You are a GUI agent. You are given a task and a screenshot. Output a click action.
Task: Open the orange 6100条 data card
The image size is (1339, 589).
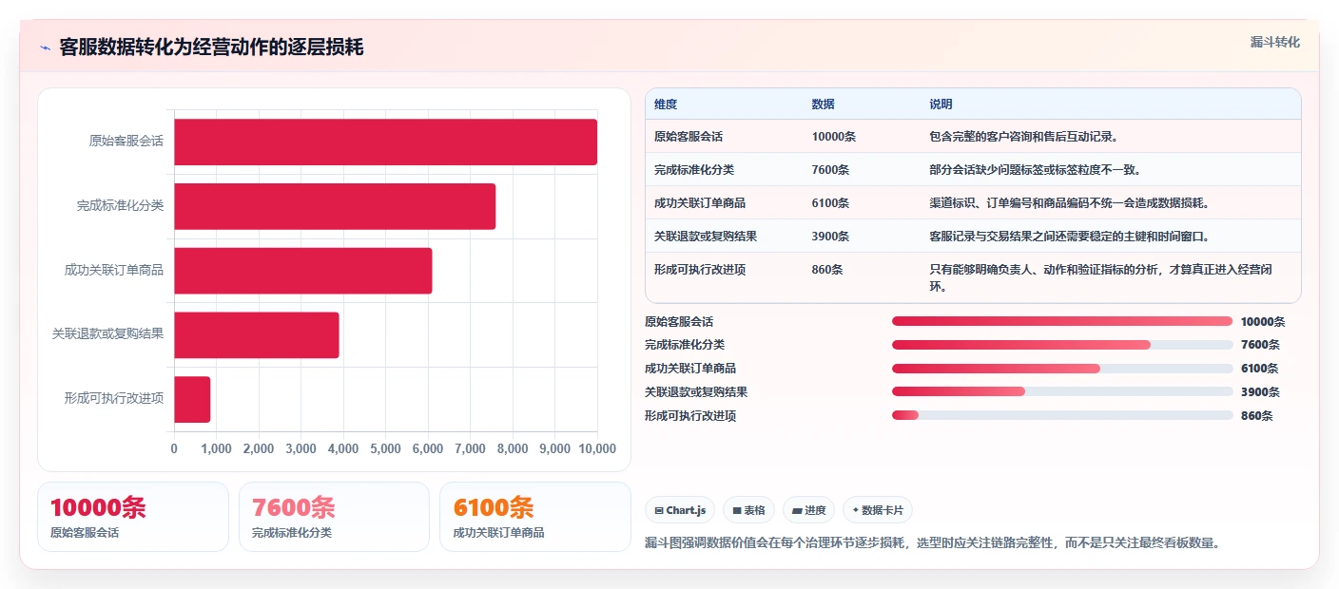[535, 517]
